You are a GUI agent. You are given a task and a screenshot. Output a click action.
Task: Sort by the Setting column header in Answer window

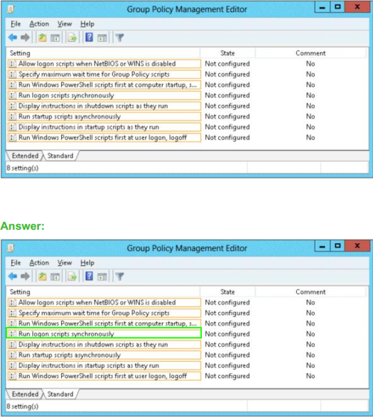pyautogui.click(x=104, y=291)
